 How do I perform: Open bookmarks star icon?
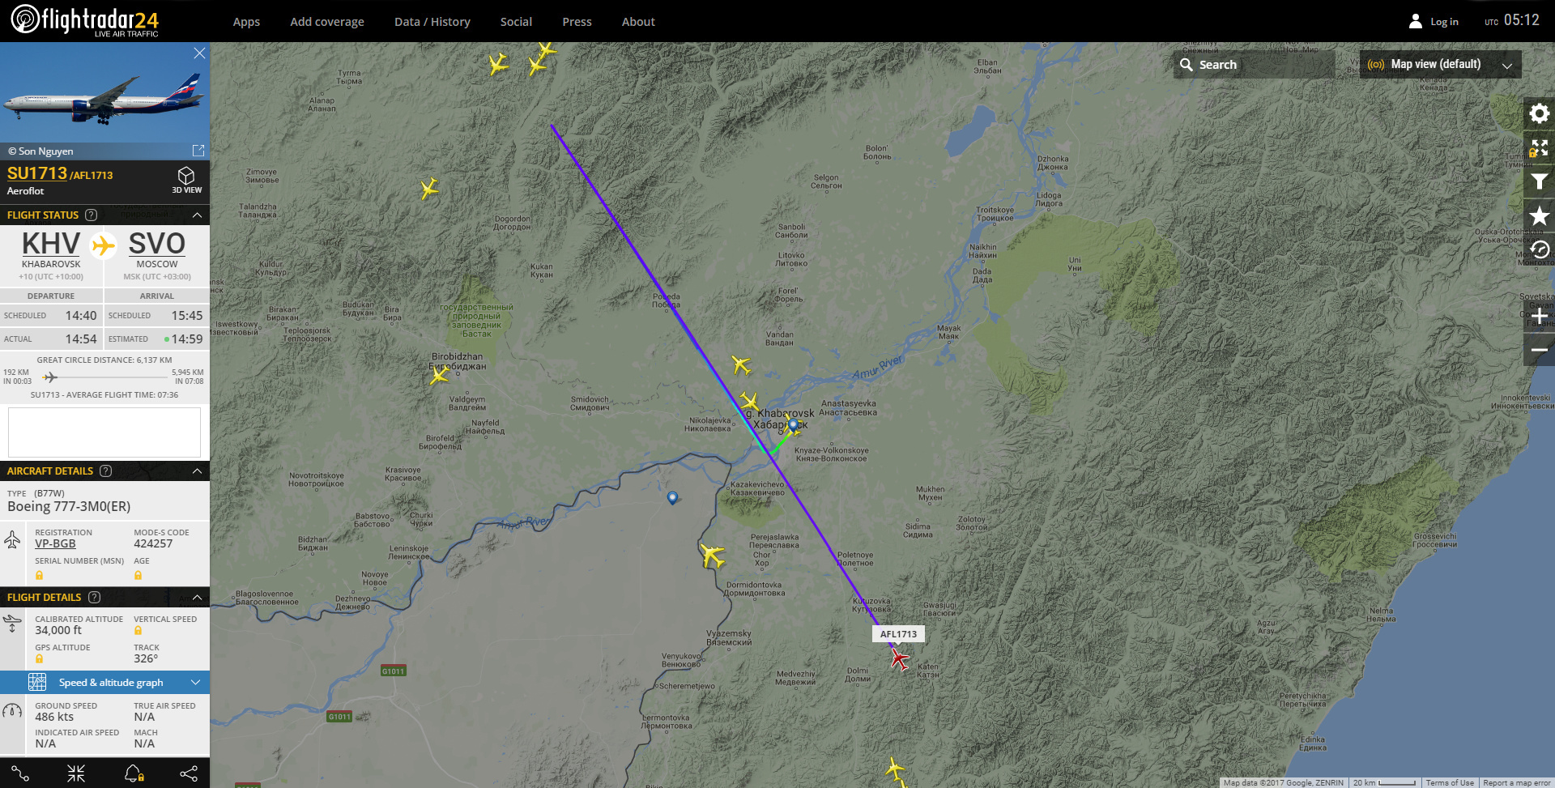pyautogui.click(x=1539, y=216)
